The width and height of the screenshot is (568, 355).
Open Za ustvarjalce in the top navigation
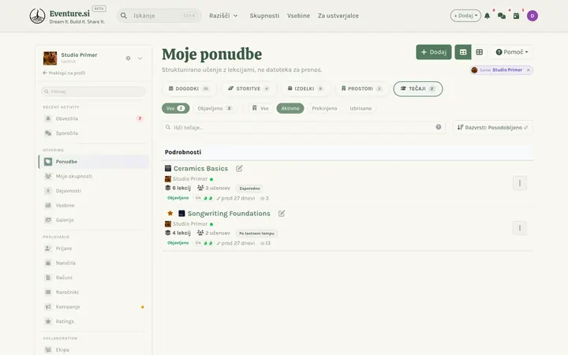pyautogui.click(x=338, y=16)
